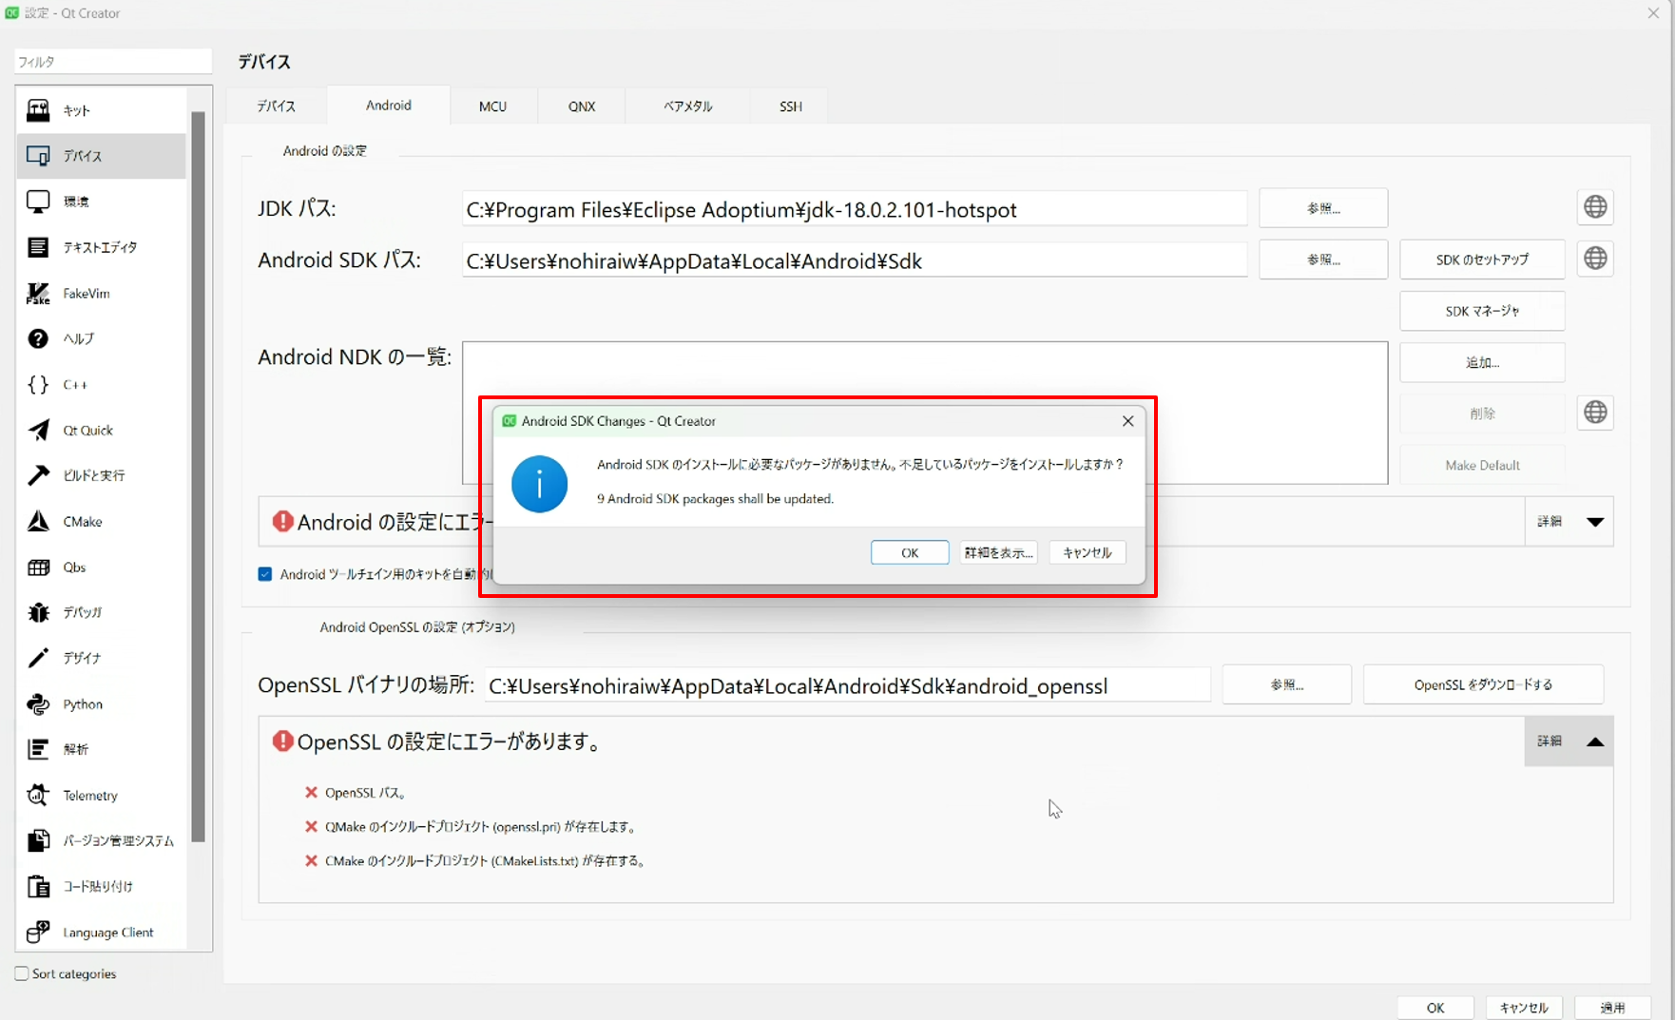Screen dimensions: 1675x1020
Task: Expand Android settings error details arrow
Action: pos(1595,522)
